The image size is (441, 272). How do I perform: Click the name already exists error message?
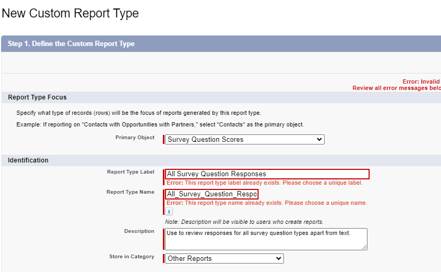point(267,203)
